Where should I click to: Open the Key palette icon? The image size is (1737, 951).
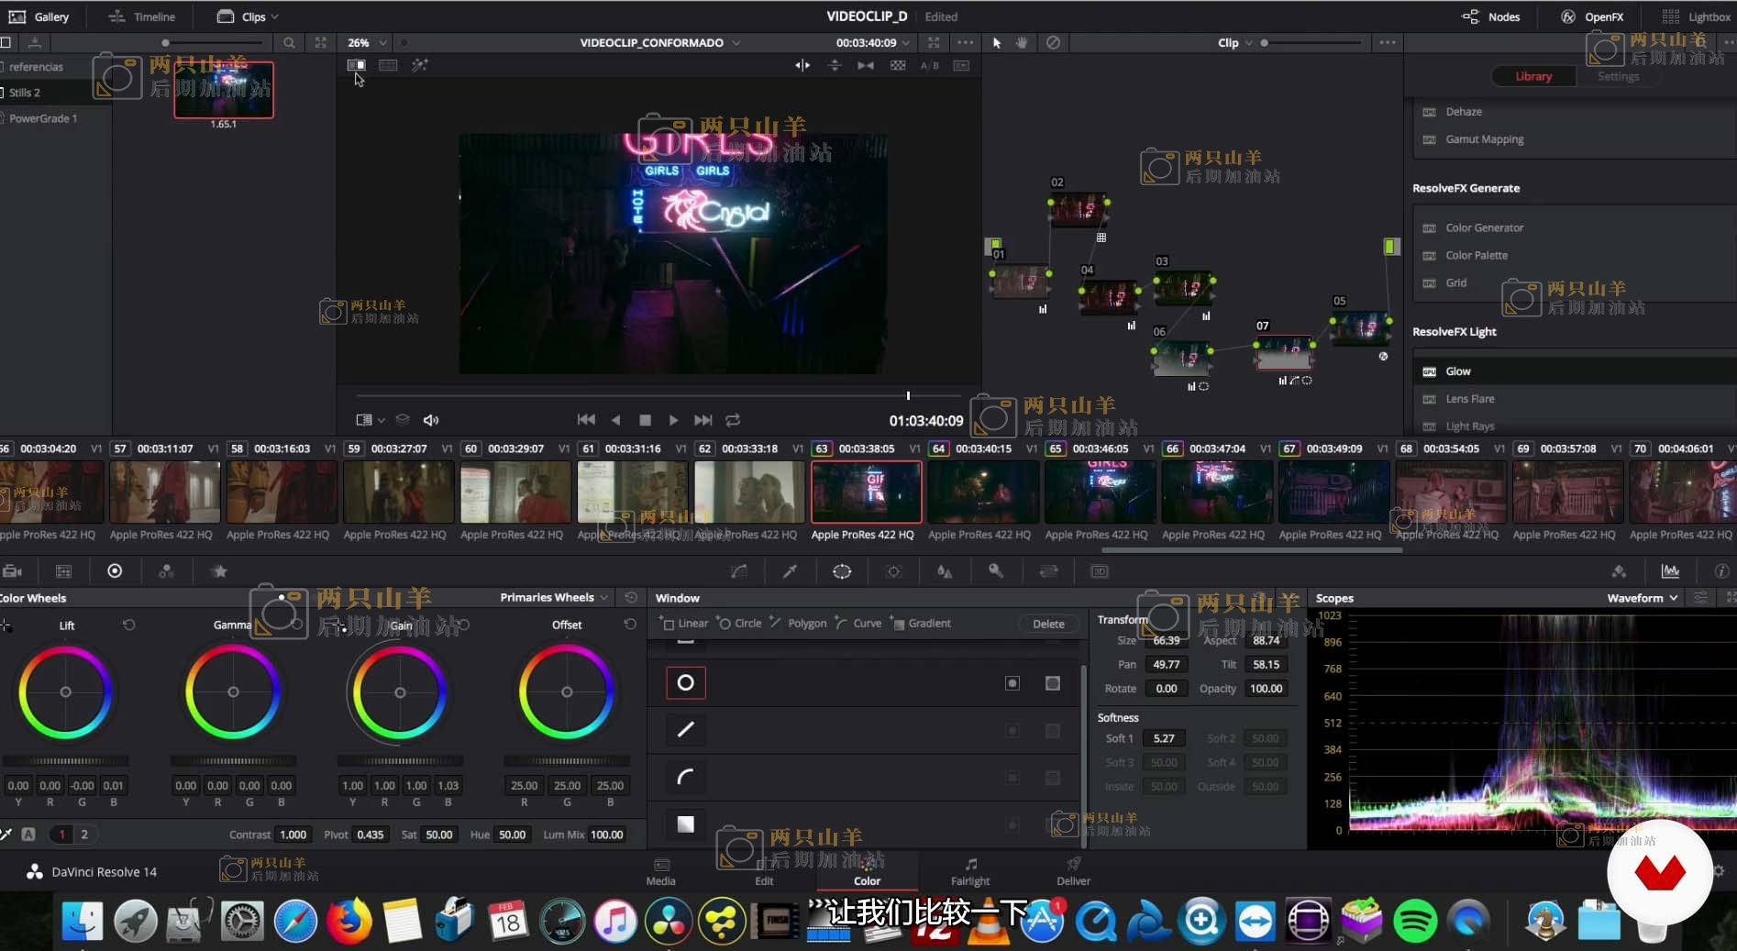point(996,571)
